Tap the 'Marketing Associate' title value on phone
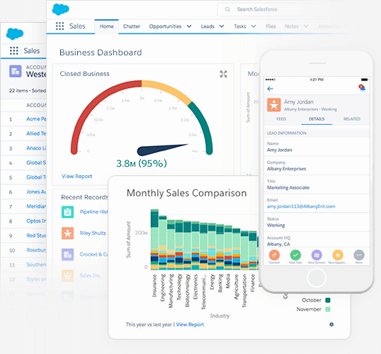The width and height of the screenshot is (381, 354). (288, 187)
